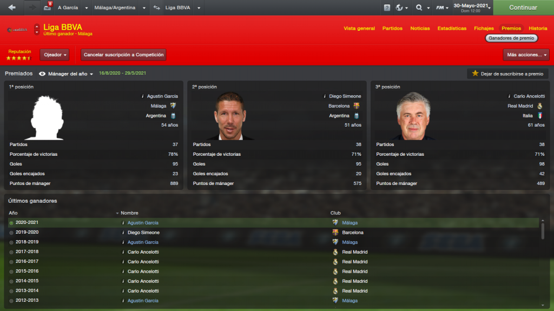The image size is (554, 311).
Task: Click the Real Madrid crest for Ancelotti
Action: 540,106
